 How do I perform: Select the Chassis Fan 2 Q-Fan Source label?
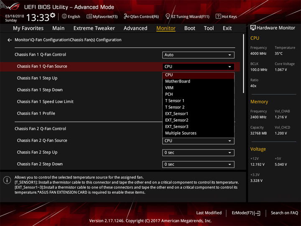point(42,141)
